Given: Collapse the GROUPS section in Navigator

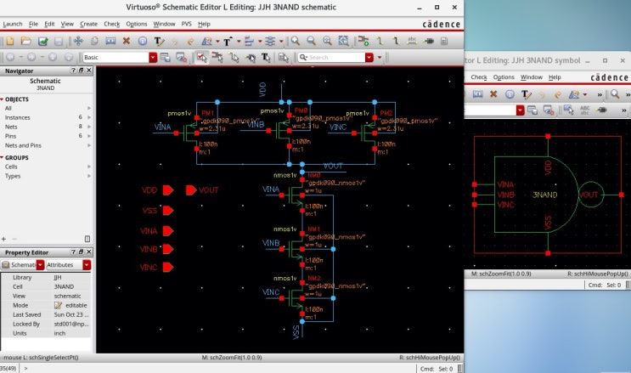Looking at the screenshot, I should (x=3, y=157).
